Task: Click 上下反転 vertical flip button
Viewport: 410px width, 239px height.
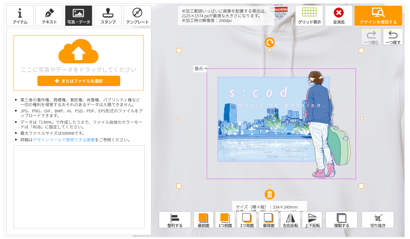Action: (x=312, y=220)
